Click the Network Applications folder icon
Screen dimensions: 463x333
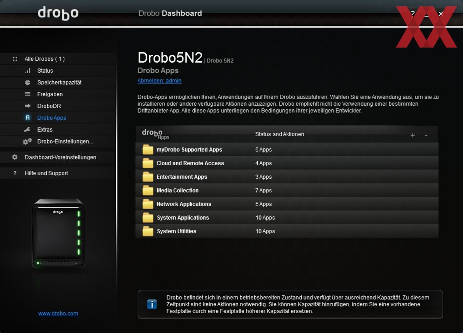(x=148, y=204)
